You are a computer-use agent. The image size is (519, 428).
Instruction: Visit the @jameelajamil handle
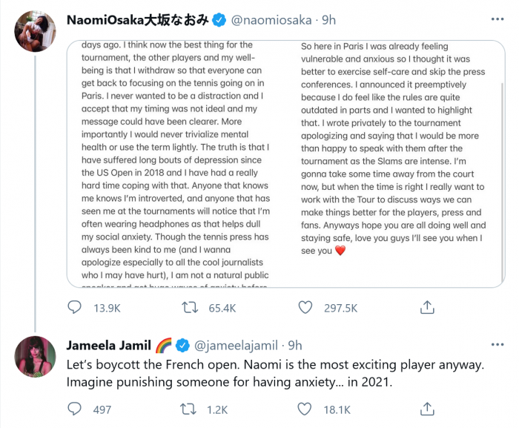pyautogui.click(x=239, y=346)
